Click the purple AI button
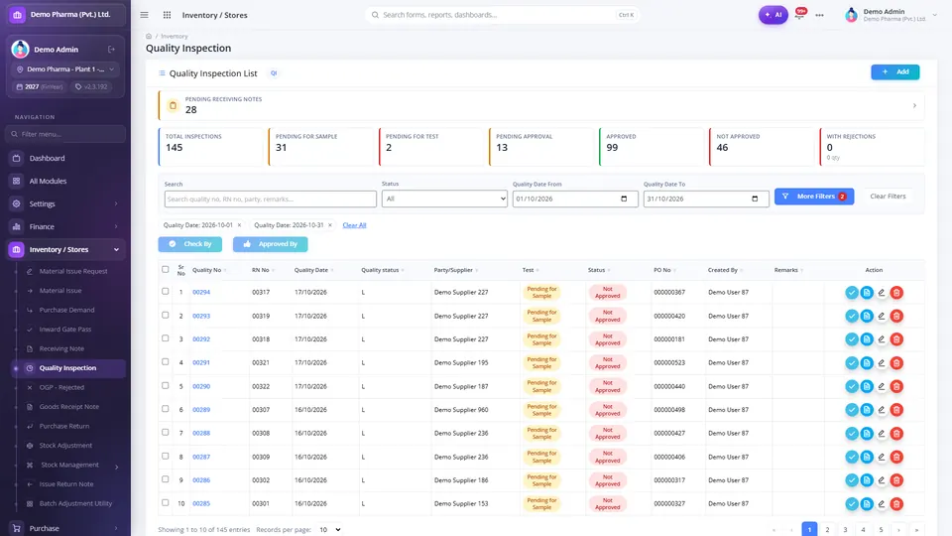This screenshot has height=536, width=952. tap(773, 15)
